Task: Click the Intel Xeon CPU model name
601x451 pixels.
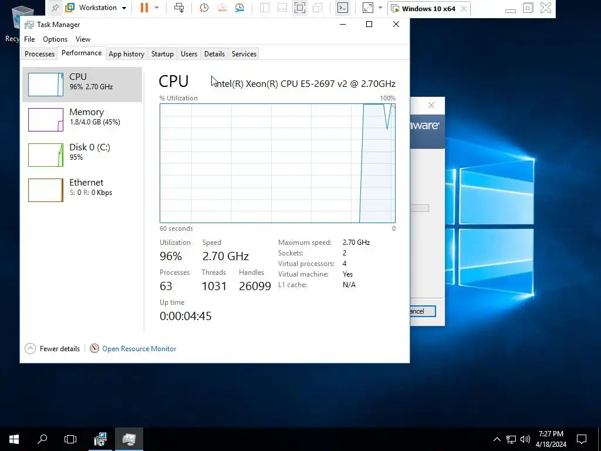Action: coord(305,83)
